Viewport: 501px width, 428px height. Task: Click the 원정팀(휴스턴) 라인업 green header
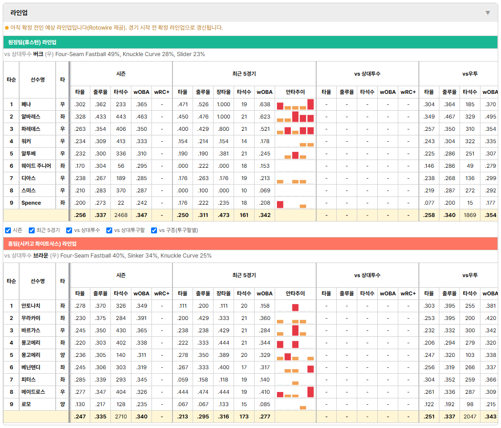click(250, 42)
